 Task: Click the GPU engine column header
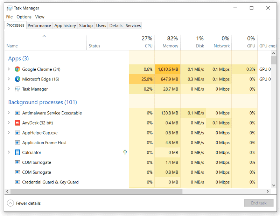267,42
